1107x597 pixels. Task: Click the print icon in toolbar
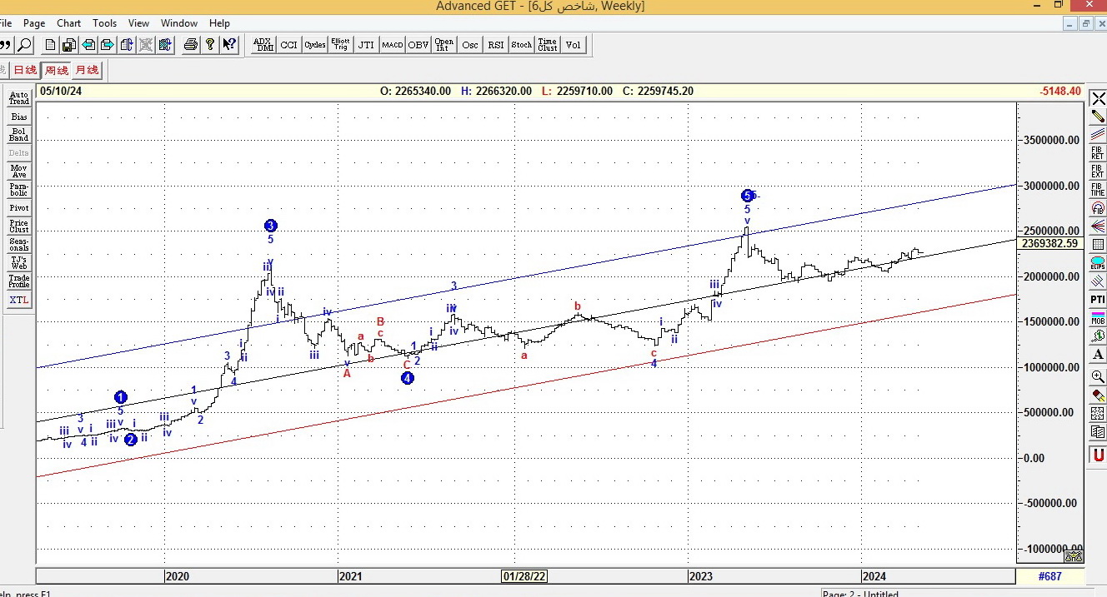coord(190,45)
